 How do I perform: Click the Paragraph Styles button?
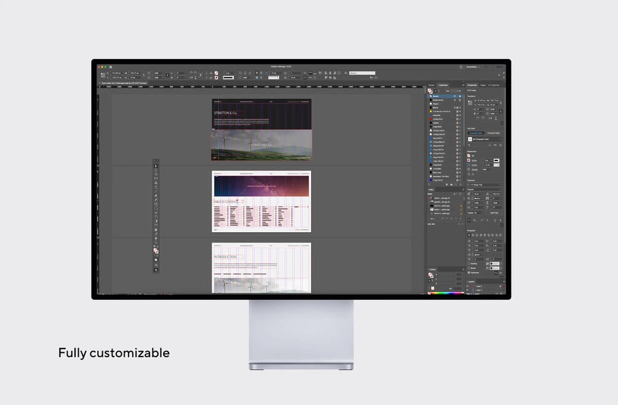tap(476, 133)
